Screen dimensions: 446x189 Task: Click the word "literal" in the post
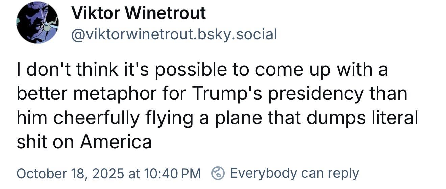pyautogui.click(x=398, y=118)
